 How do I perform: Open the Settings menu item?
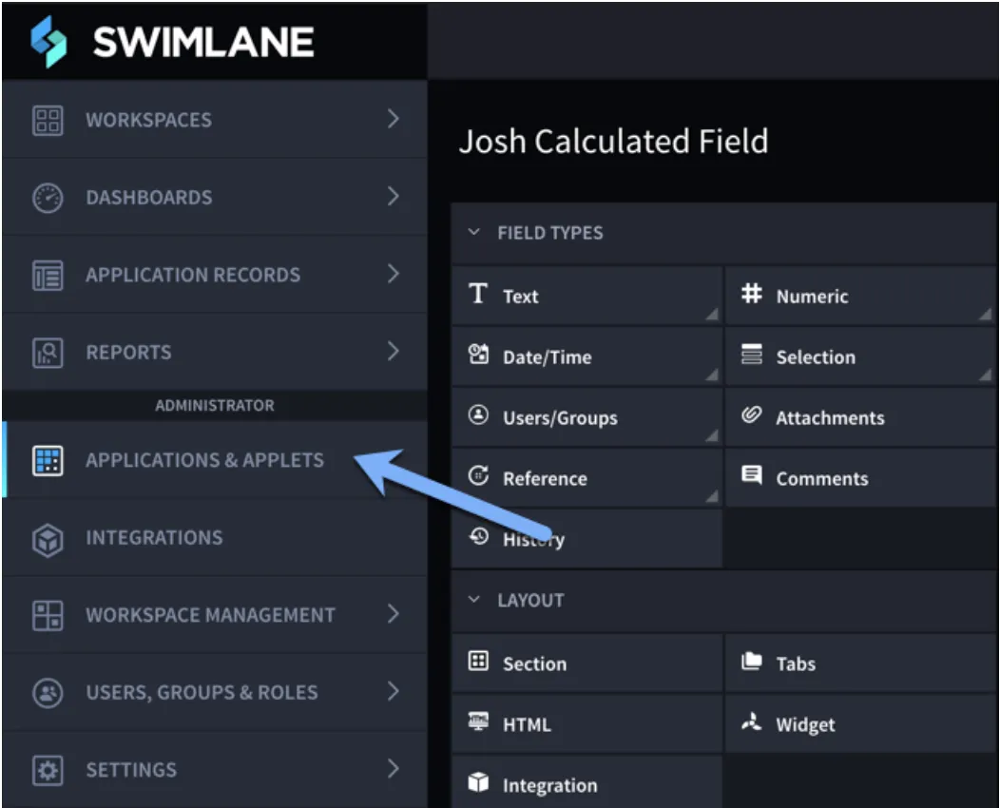pos(215,770)
